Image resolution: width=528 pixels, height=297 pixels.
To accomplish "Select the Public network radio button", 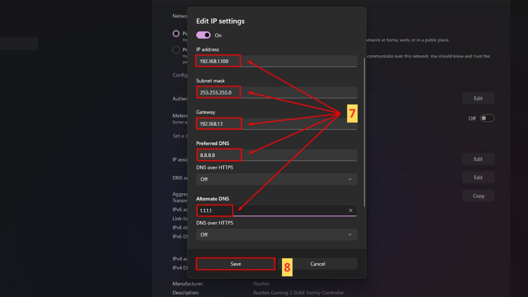I will tap(176, 33).
